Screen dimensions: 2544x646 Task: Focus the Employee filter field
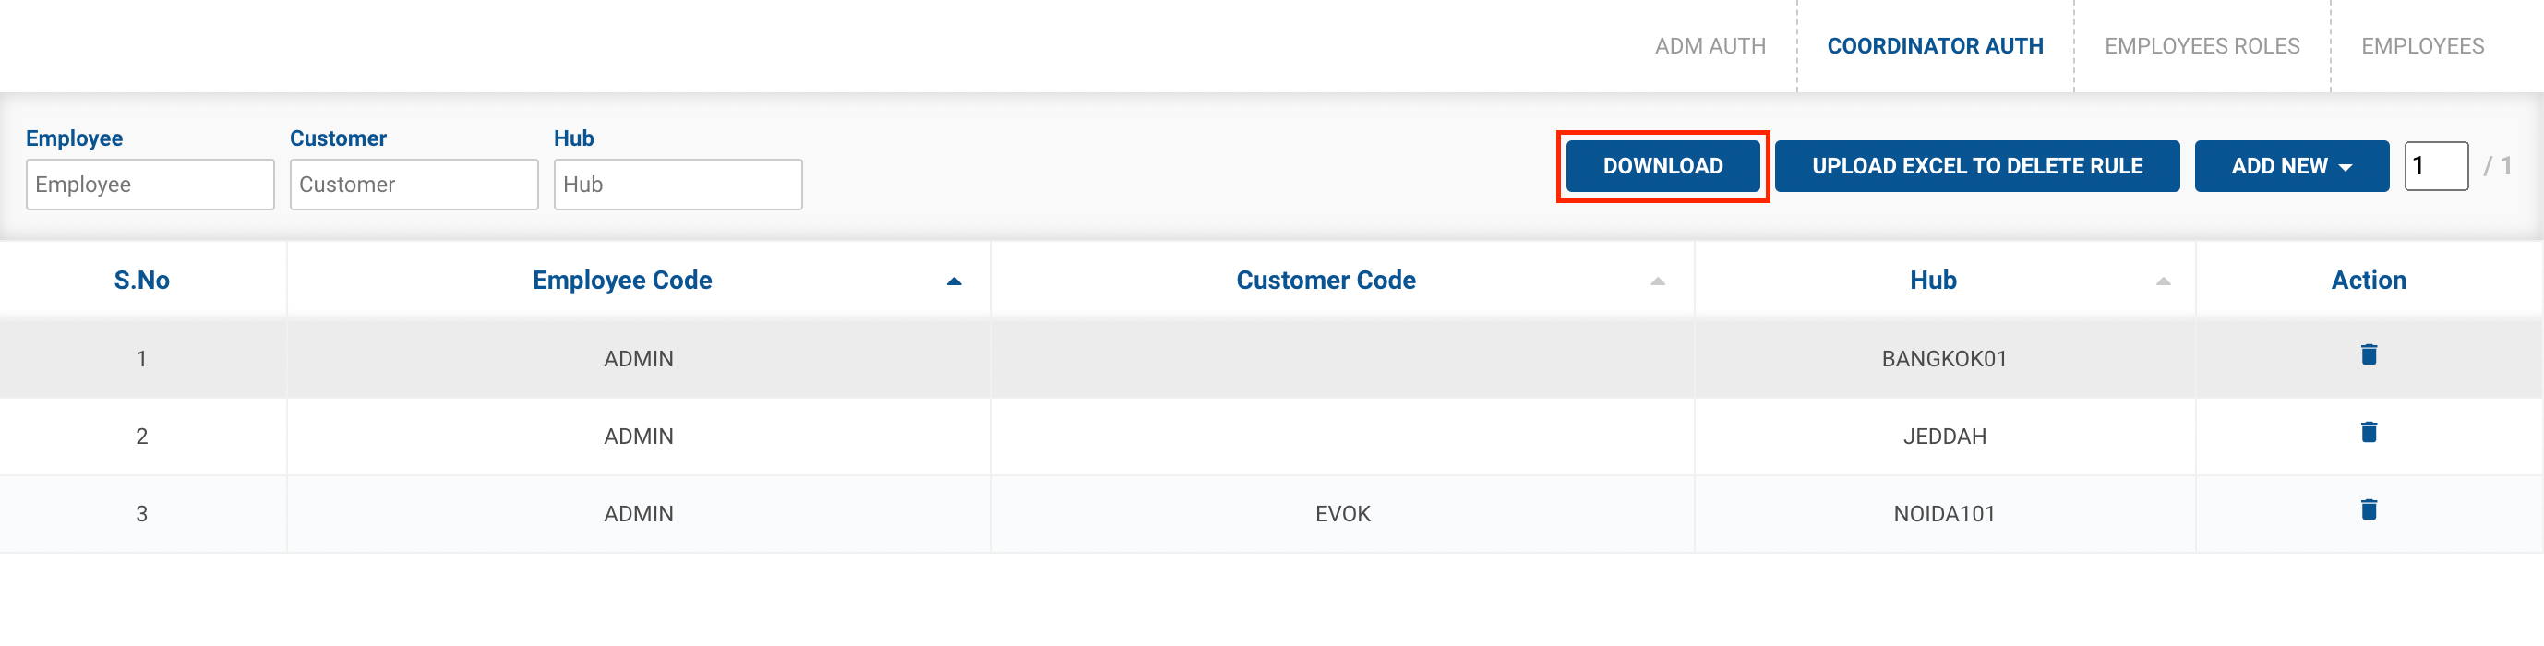150,185
